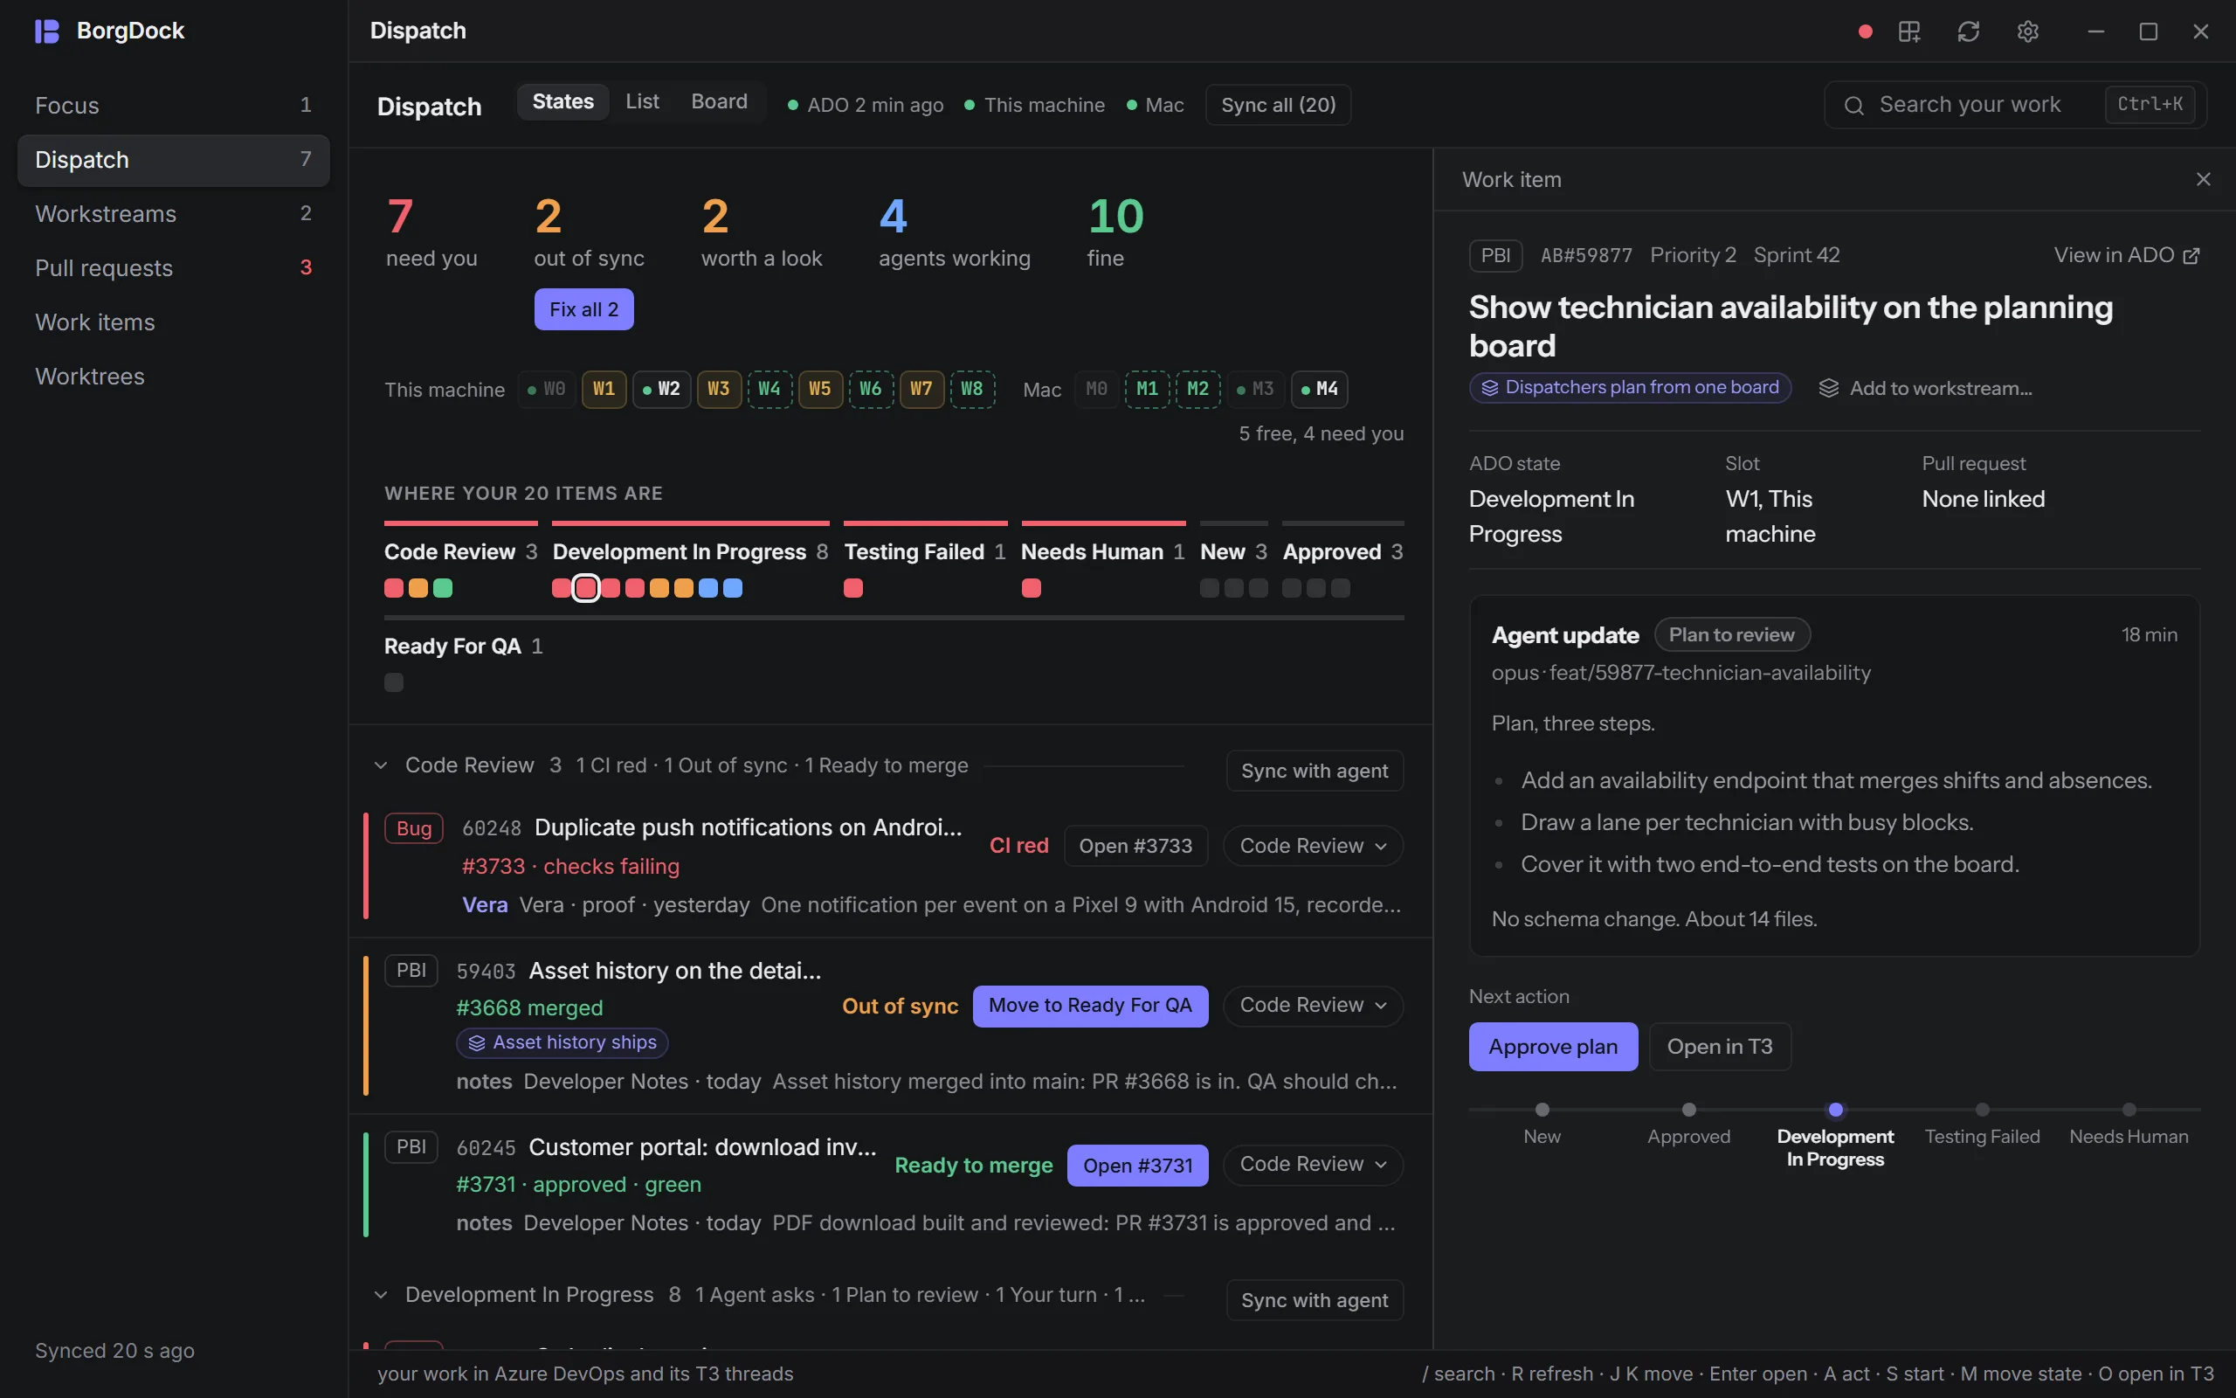Click the Add to workstream layers icon
This screenshot has height=1398, width=2236.
[1828, 388]
